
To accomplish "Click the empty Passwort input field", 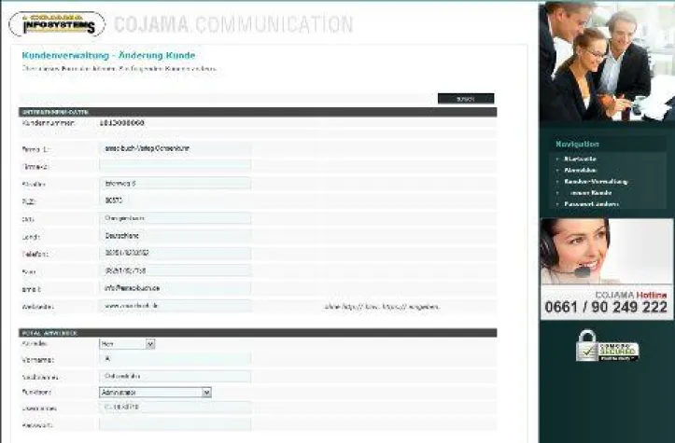I will pyautogui.click(x=176, y=424).
